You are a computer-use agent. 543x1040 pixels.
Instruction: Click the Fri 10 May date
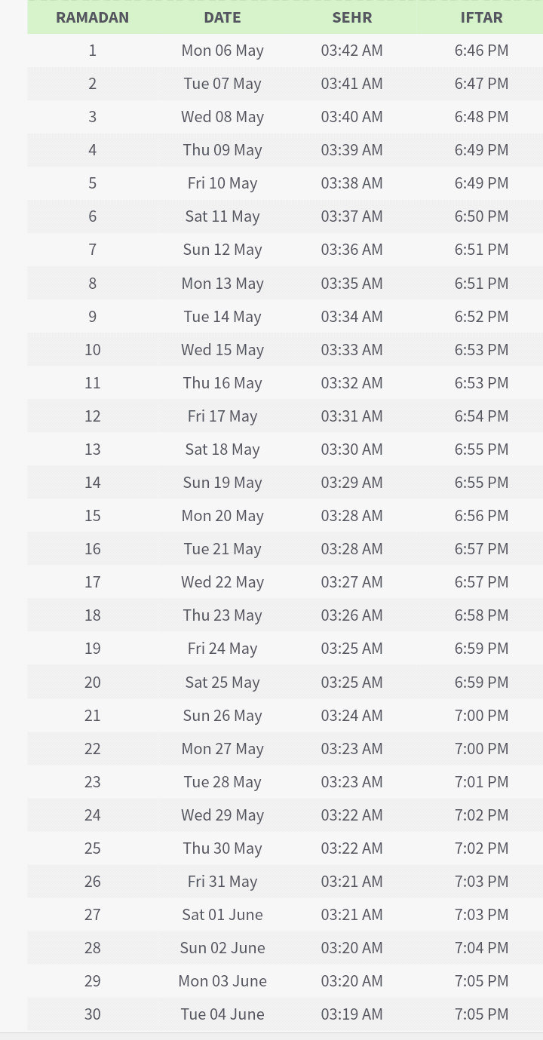tap(222, 183)
